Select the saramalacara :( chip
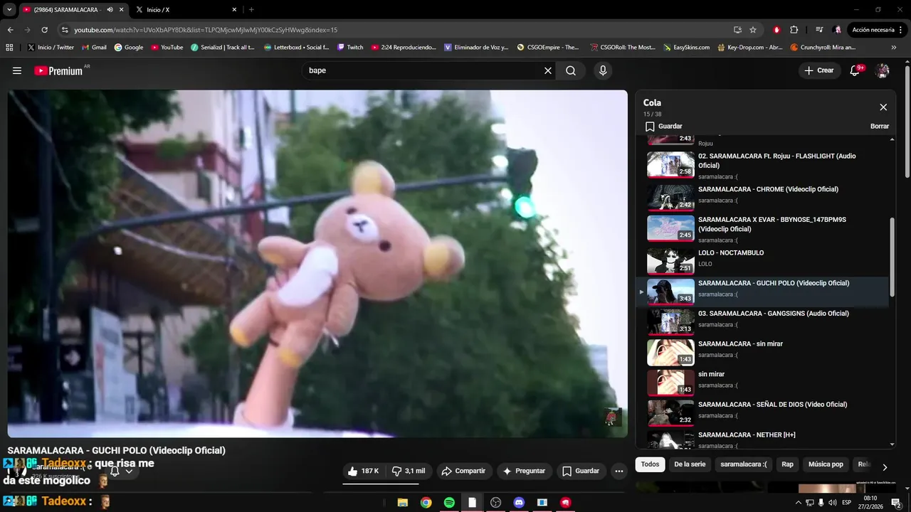The height and width of the screenshot is (512, 911). click(744, 464)
